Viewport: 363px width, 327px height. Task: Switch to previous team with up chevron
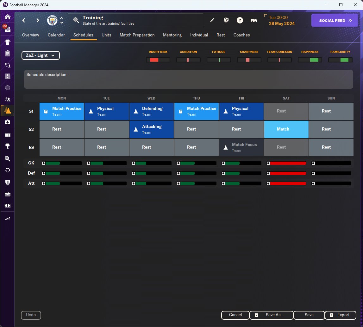coord(62,18)
